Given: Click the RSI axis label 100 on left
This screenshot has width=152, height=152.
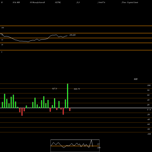Looking at the screenshot, I should 3,28.
